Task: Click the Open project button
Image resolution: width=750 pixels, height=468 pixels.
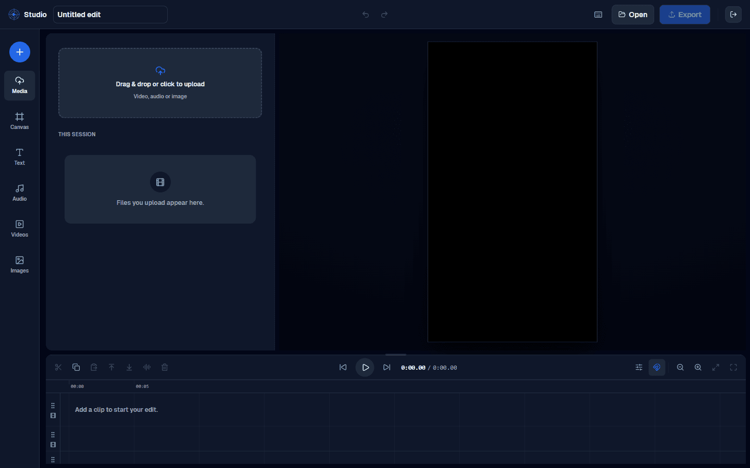Action: click(x=633, y=15)
